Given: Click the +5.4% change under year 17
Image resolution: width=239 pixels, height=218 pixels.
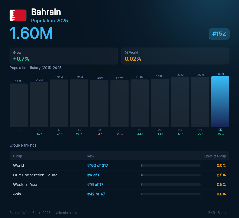Looking at the screenshot, I should tap(59, 134).
